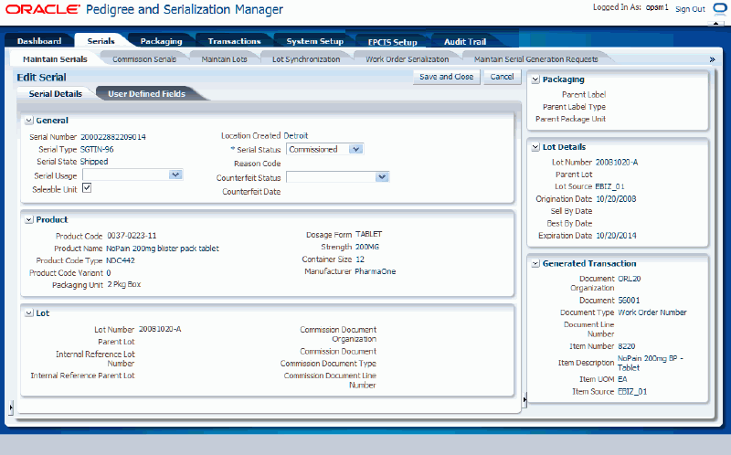Click Save and Close button

point(446,77)
